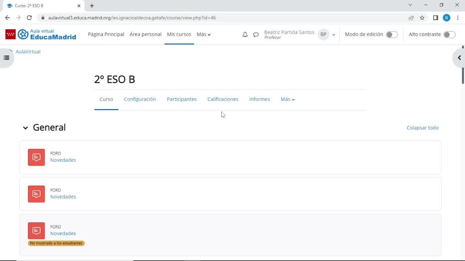
Task: Click the General section heading
Action: (49, 128)
